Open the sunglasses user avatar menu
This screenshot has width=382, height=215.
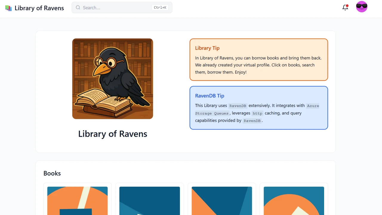(362, 7)
